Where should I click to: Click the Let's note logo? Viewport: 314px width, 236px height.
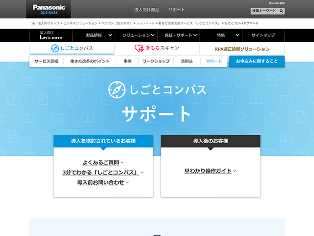[51, 35]
